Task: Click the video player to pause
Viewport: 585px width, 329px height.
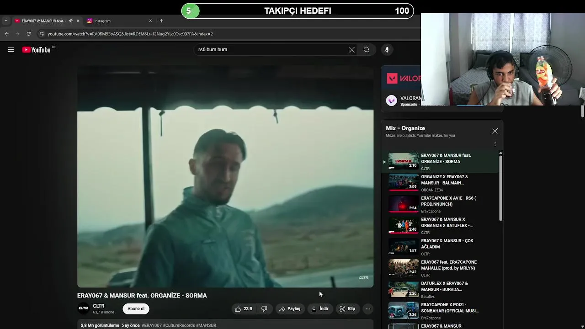Action: click(x=225, y=177)
